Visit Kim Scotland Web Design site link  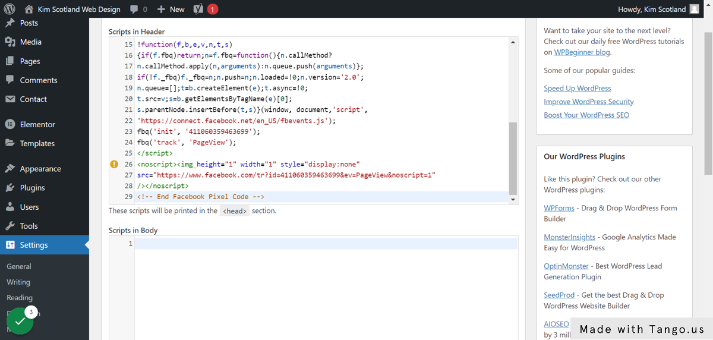pos(79,9)
